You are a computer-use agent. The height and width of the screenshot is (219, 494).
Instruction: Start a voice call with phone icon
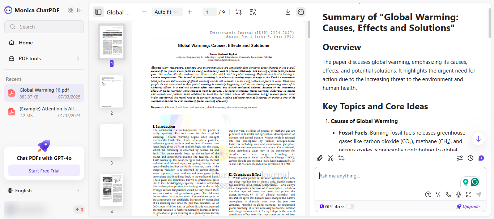click(x=448, y=194)
